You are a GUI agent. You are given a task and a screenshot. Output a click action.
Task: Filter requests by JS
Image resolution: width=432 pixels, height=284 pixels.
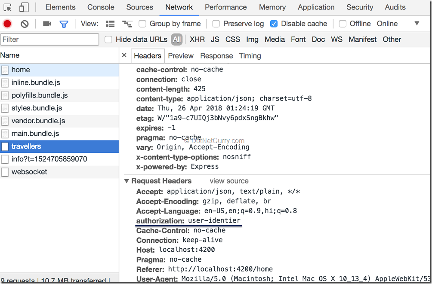215,40
